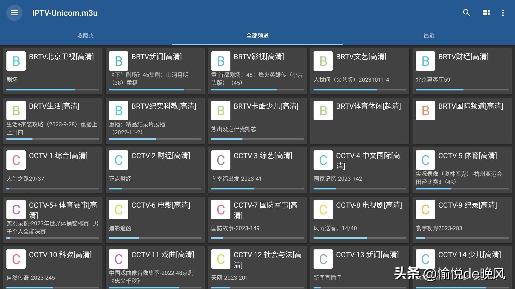This screenshot has width=515, height=289.
Task: Click the CCTV-7 国防军事 channel letter icon
Action: tap(221, 210)
